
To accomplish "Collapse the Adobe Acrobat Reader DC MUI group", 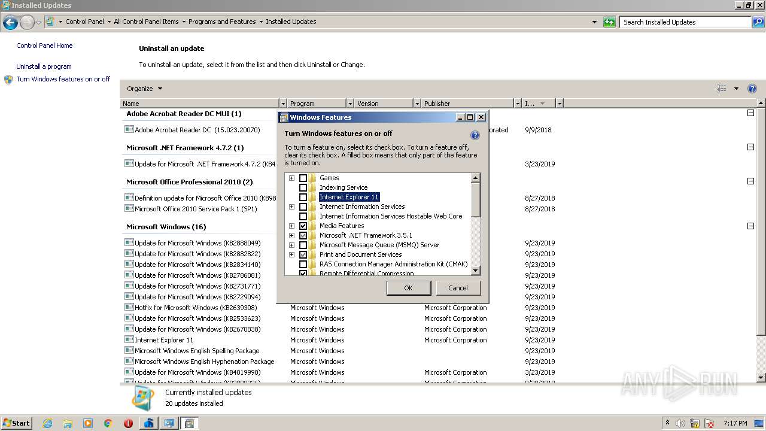I will [x=750, y=113].
